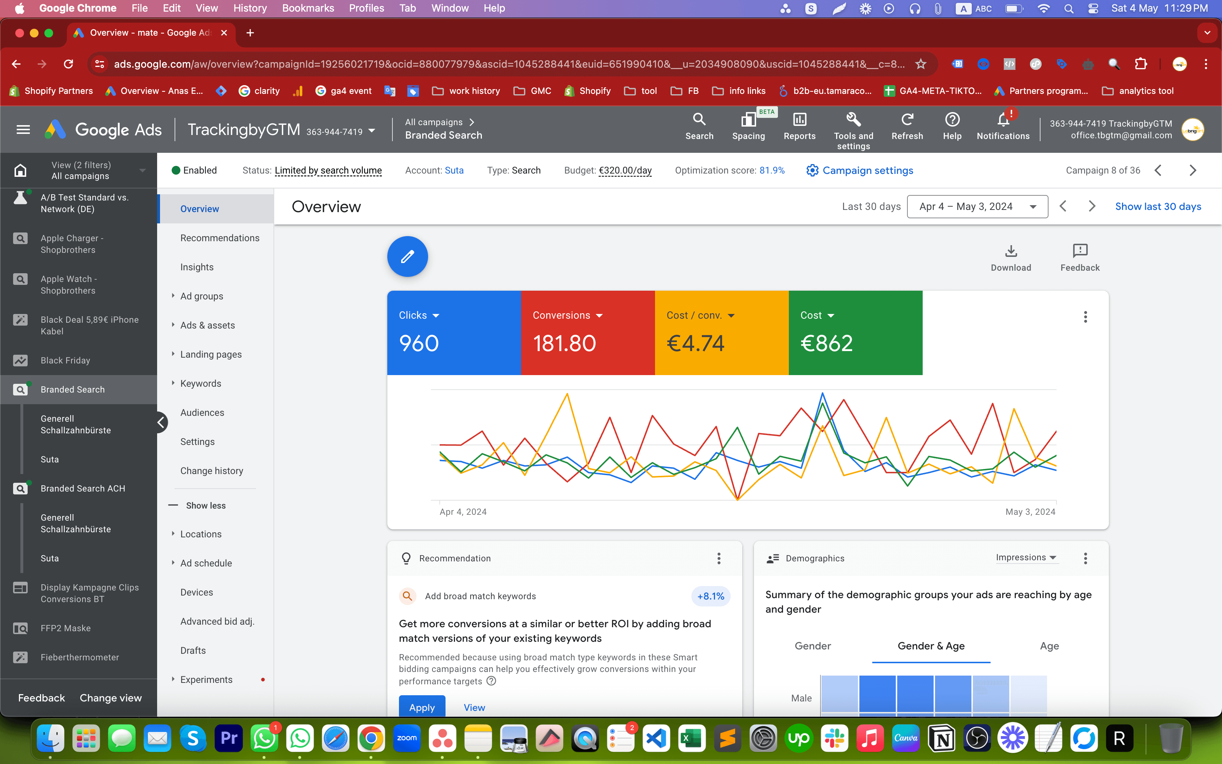The height and width of the screenshot is (764, 1222).
Task: Select the Apr 4 – May 3 2024 date range
Action: pos(977,206)
